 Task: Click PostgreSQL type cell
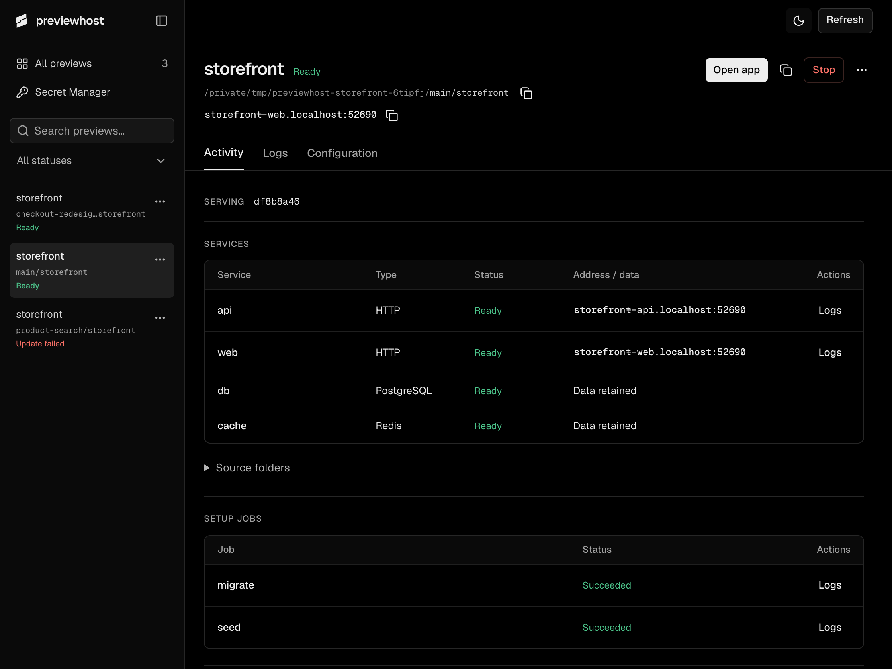(403, 391)
